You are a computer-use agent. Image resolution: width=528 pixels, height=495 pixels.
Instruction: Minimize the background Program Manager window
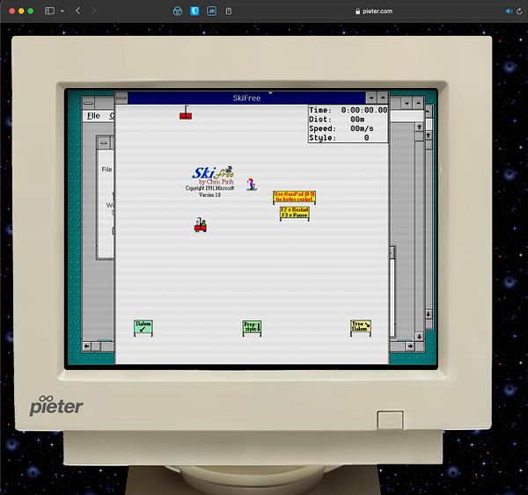pos(407,103)
